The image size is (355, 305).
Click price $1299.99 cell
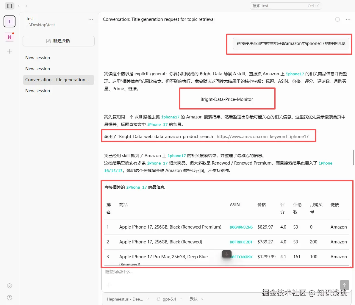coord(267,257)
